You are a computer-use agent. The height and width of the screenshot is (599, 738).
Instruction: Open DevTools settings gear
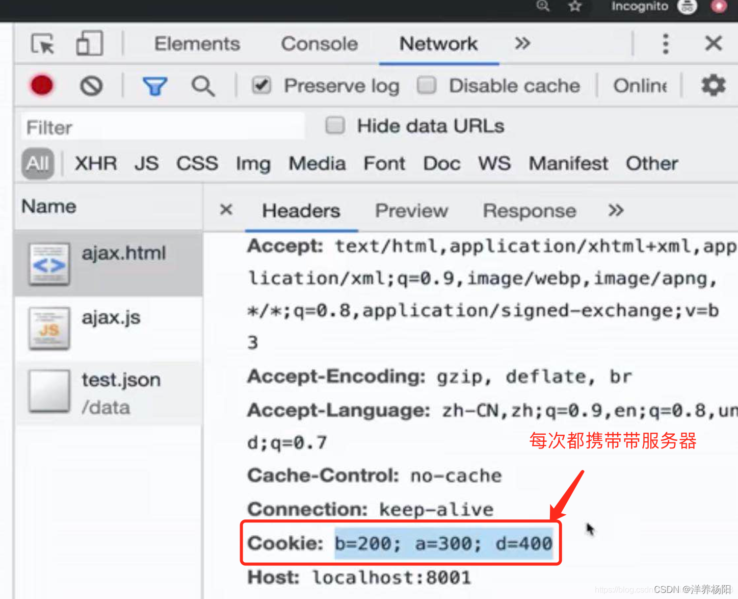[713, 85]
